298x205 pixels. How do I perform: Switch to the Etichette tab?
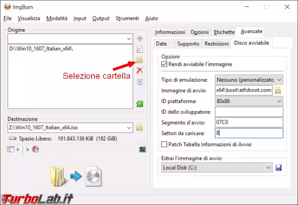[224, 32]
